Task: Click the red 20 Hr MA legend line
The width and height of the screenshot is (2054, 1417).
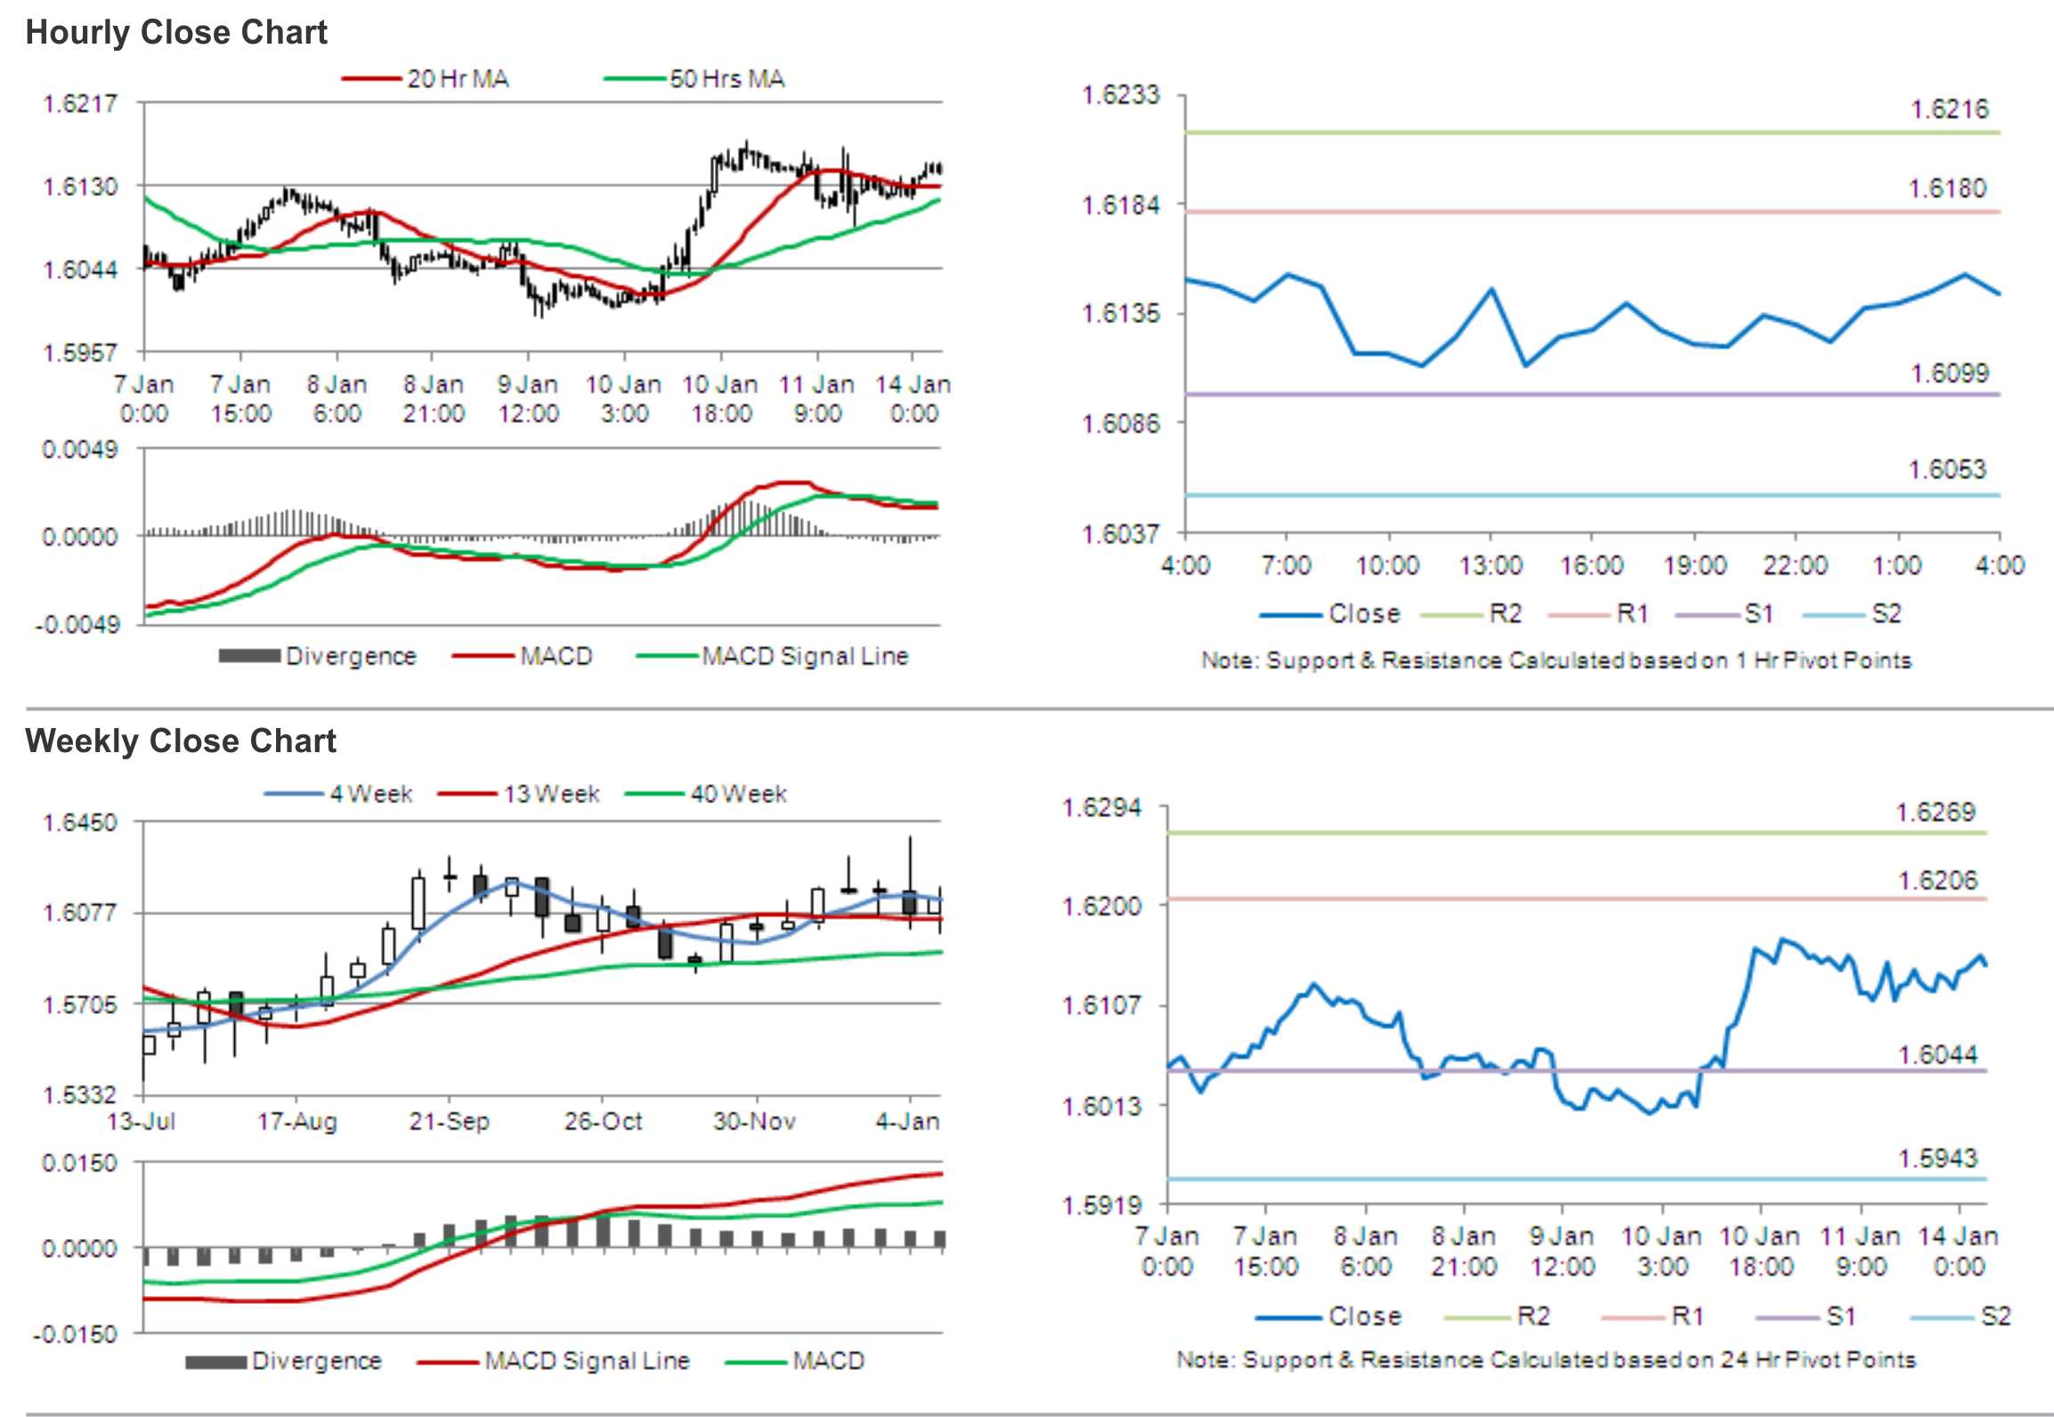Action: point(371,79)
